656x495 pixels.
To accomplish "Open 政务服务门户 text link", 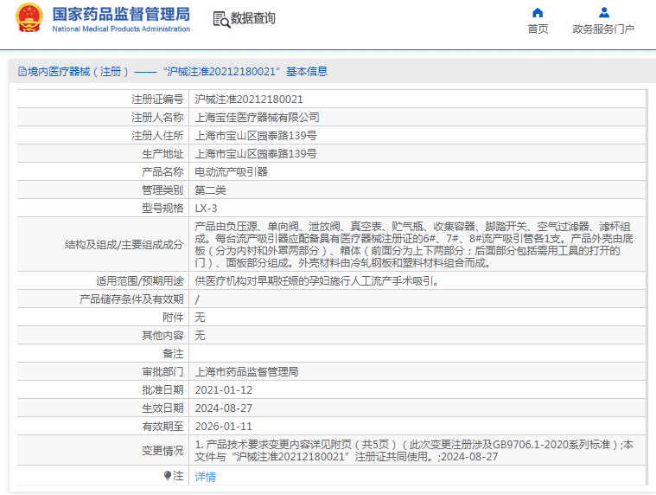I will coord(603,29).
